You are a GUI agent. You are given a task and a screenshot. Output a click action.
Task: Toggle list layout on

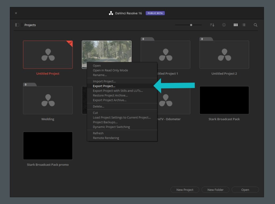coord(244,25)
